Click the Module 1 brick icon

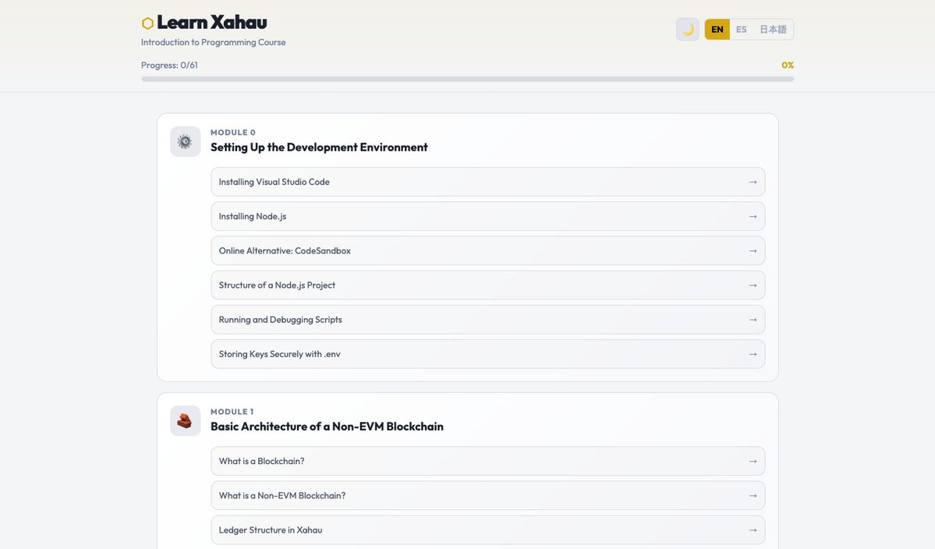(186, 421)
